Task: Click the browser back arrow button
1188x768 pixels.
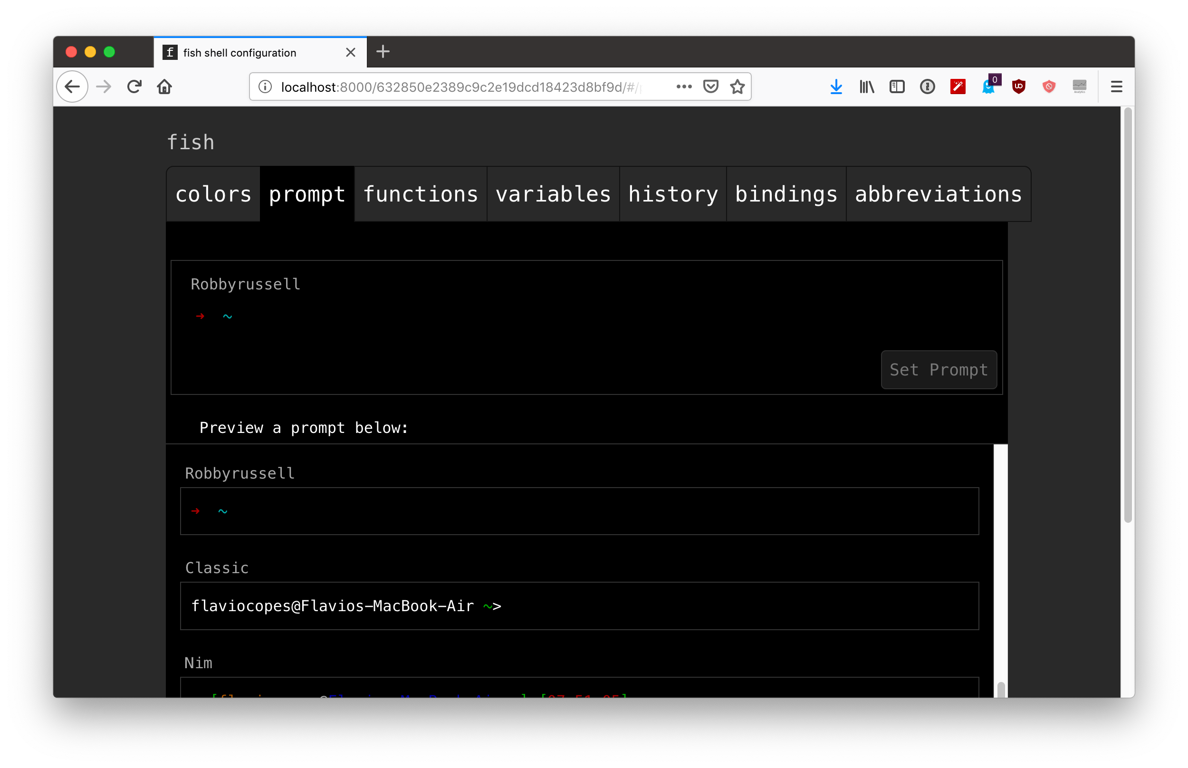Action: [x=72, y=87]
